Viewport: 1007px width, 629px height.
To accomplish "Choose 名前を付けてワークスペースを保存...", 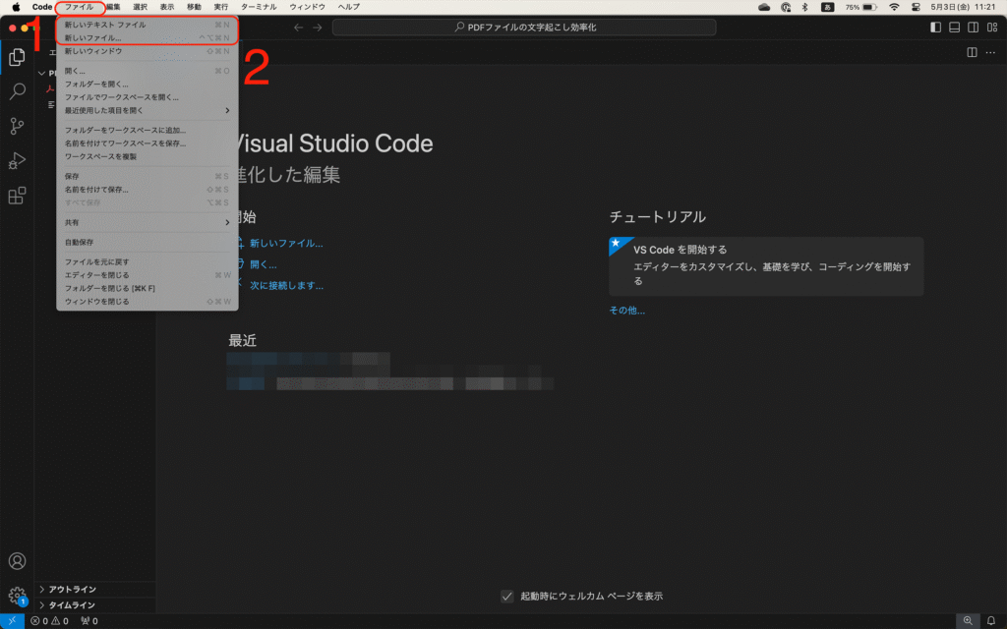I will [148, 143].
